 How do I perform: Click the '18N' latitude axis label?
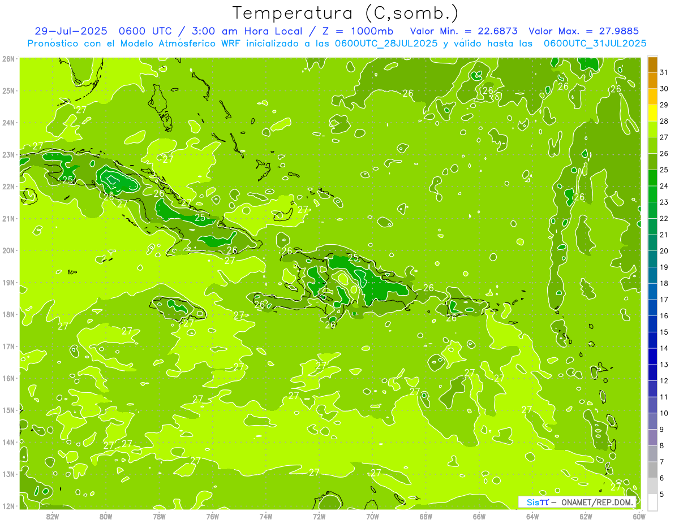tap(8, 314)
